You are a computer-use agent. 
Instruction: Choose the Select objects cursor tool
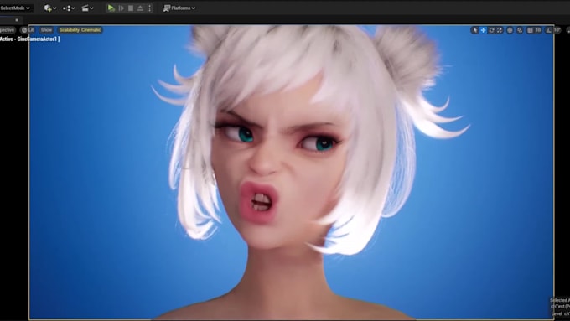tap(474, 30)
